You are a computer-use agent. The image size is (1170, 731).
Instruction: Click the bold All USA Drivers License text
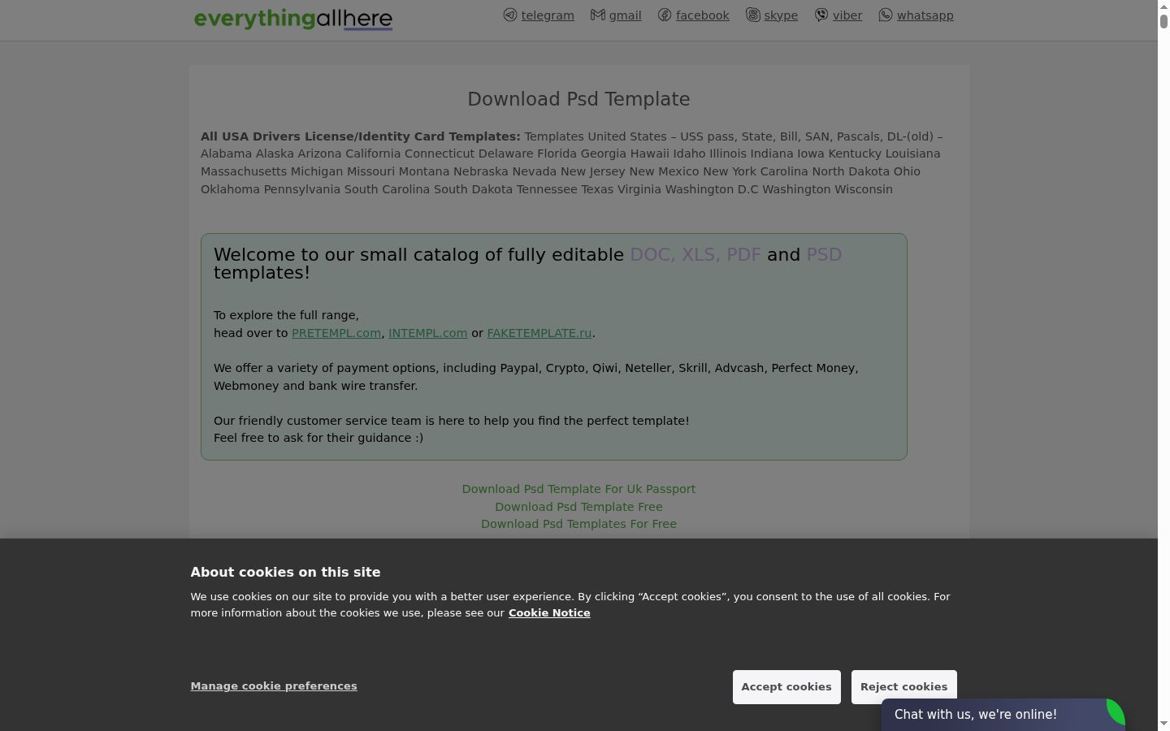361,136
